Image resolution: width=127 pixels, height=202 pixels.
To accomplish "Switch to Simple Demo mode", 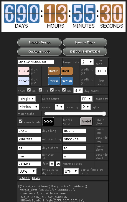I will pos(39,43).
